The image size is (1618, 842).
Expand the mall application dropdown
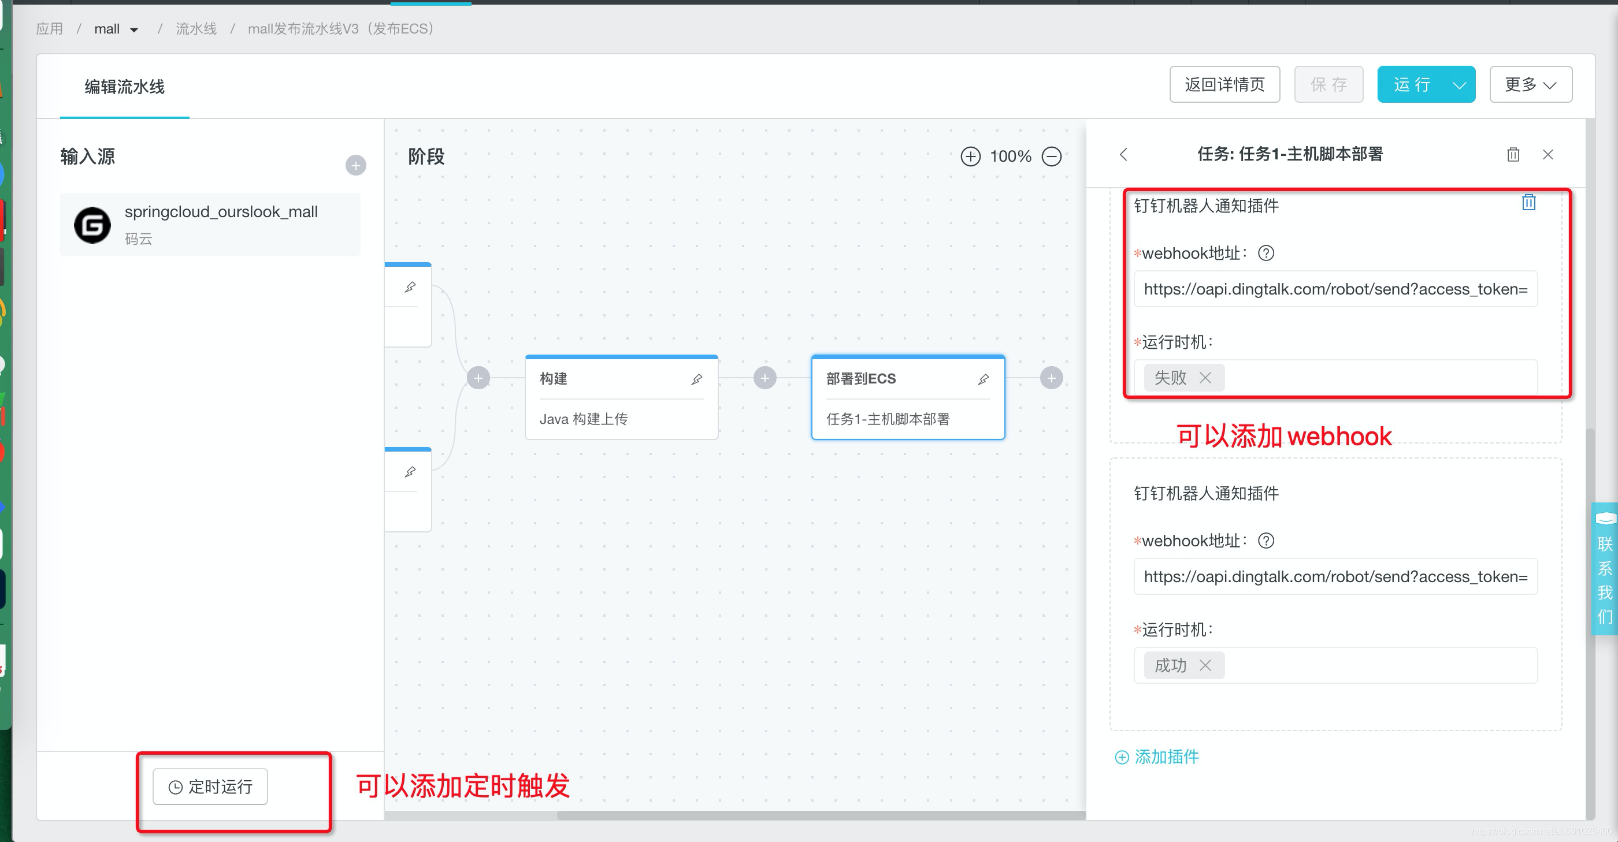[x=134, y=29]
